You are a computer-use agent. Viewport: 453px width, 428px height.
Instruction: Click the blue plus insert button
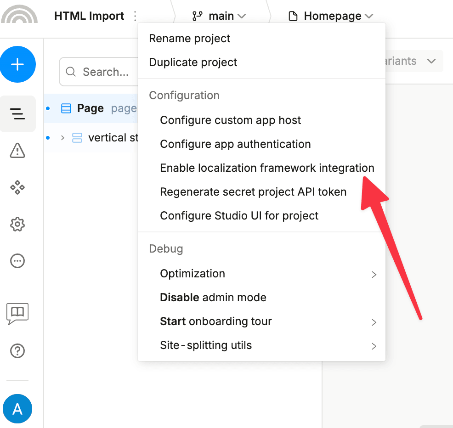(17, 64)
